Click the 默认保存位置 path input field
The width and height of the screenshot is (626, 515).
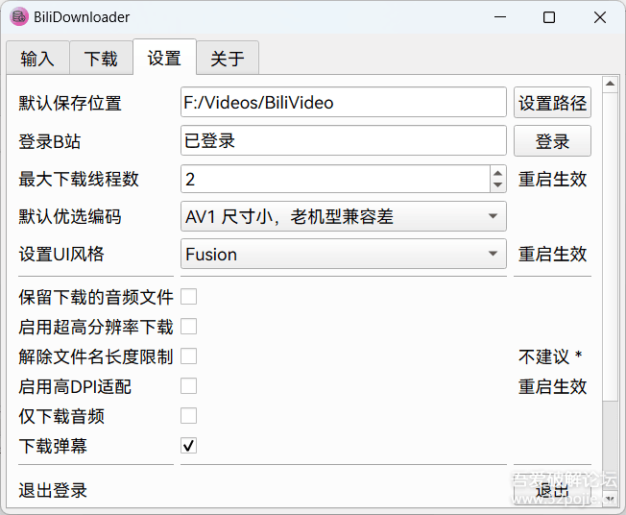343,103
